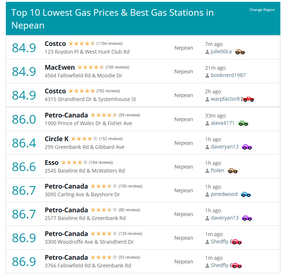Click the blue car icon beside pinedwood
The width and height of the screenshot is (284, 278).
click(x=246, y=194)
